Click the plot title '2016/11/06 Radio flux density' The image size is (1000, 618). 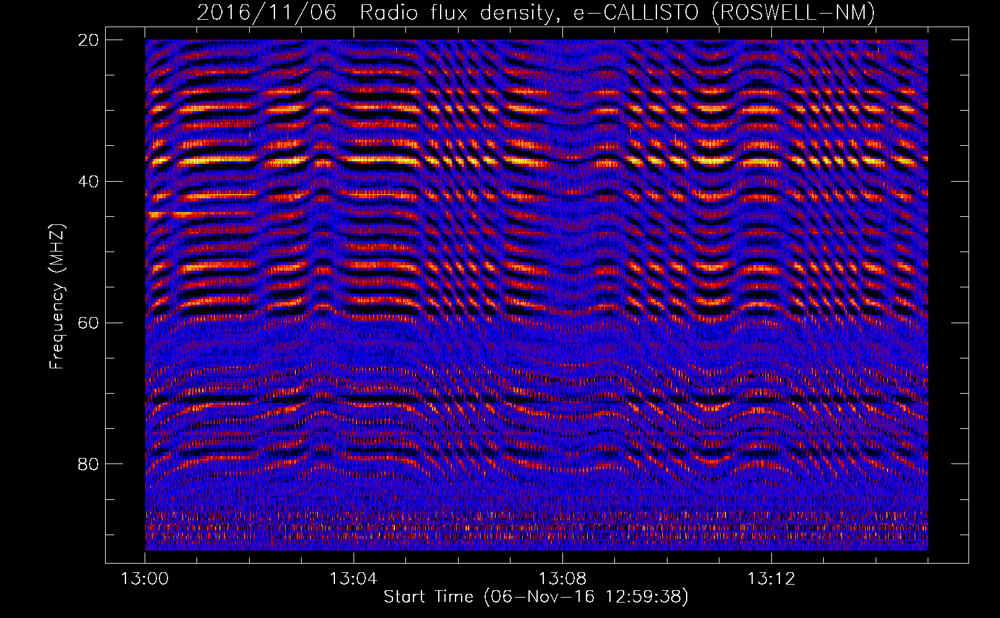tap(536, 13)
